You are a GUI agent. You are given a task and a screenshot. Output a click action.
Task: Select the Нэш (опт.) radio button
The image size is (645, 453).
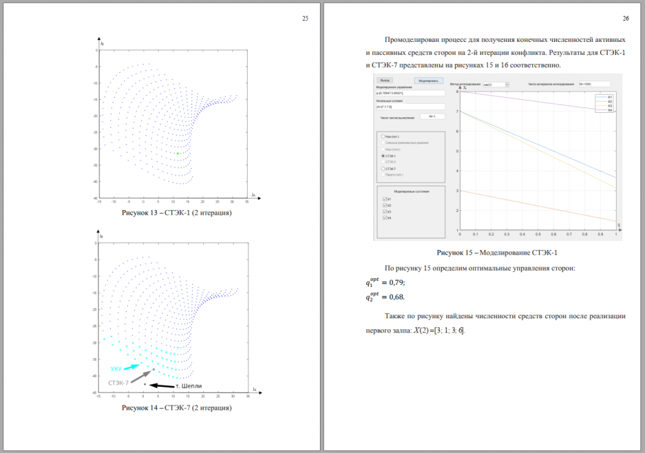383,137
